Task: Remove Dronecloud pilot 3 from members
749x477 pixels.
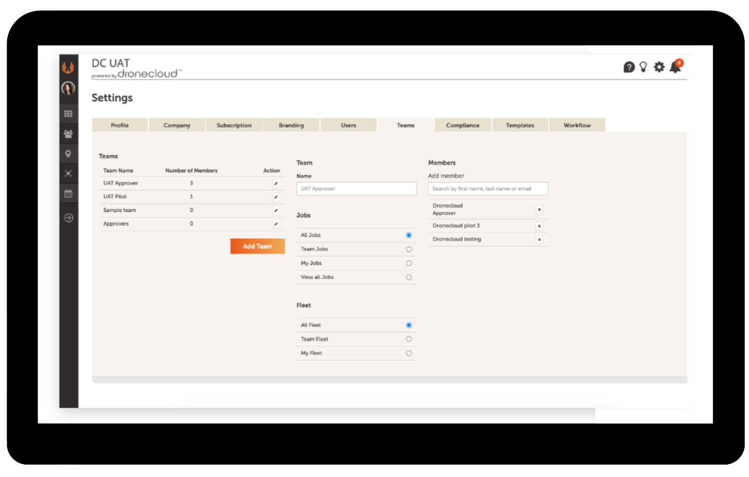Action: coord(539,226)
